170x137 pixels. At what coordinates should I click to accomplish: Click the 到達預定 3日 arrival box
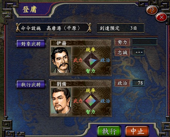coord(121,28)
